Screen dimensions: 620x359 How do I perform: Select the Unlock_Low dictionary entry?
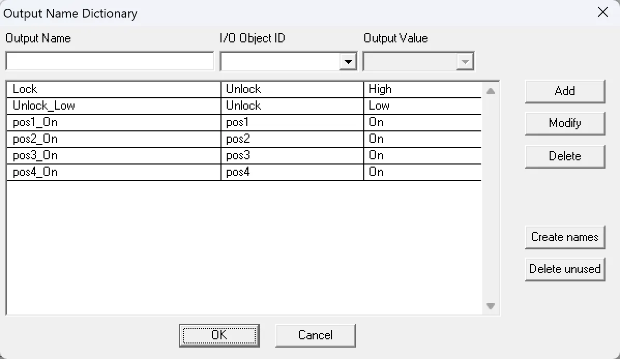[x=104, y=106]
